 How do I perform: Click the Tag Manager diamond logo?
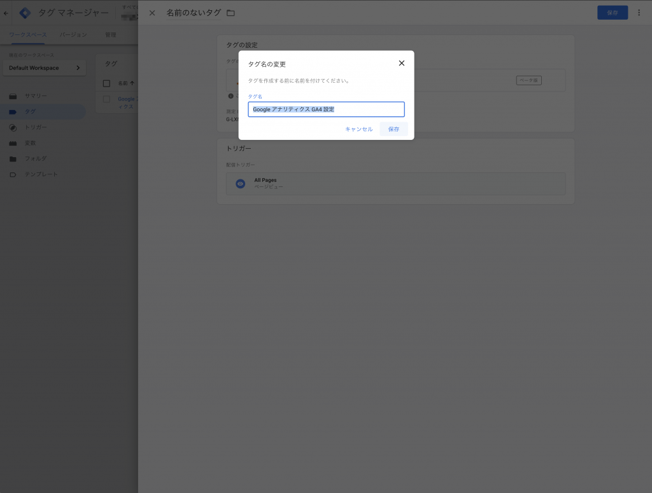25,13
